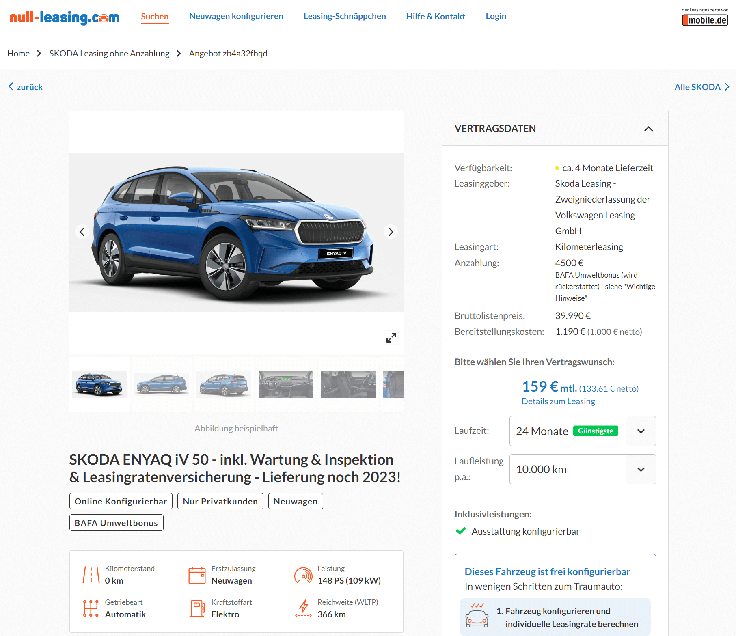
Task: Click the main blue Enyaq car image
Action: click(x=236, y=232)
